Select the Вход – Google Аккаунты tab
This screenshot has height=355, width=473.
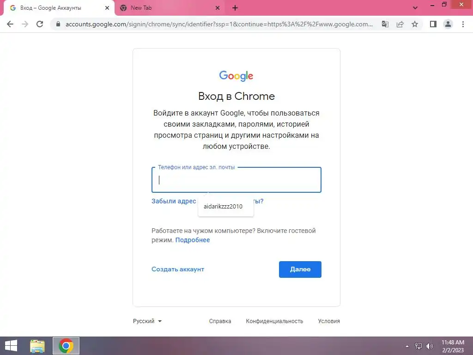[59, 8]
